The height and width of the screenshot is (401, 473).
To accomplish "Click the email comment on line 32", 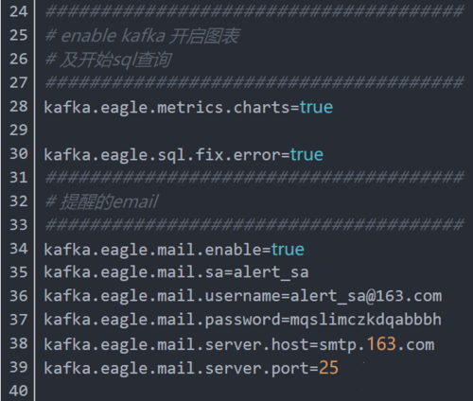I will [101, 201].
